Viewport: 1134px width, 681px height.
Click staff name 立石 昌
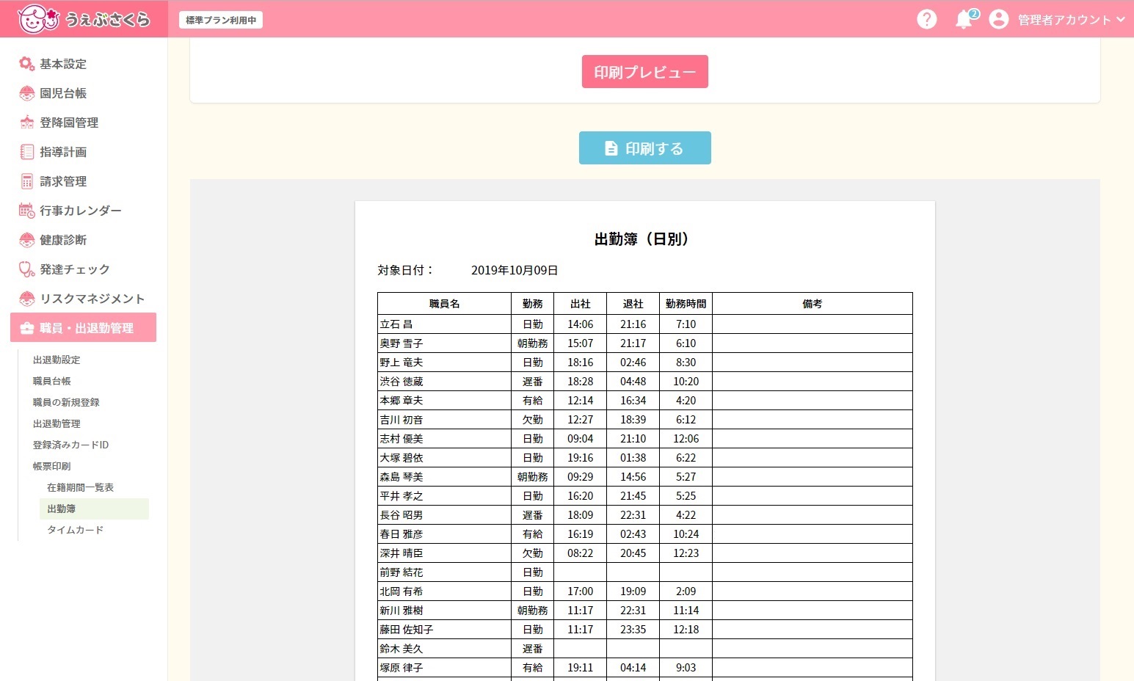(396, 324)
